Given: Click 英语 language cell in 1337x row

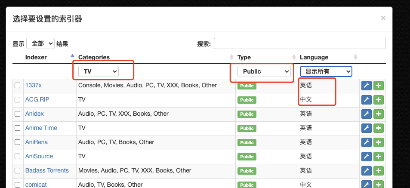Looking at the screenshot, I should pyautogui.click(x=306, y=85).
